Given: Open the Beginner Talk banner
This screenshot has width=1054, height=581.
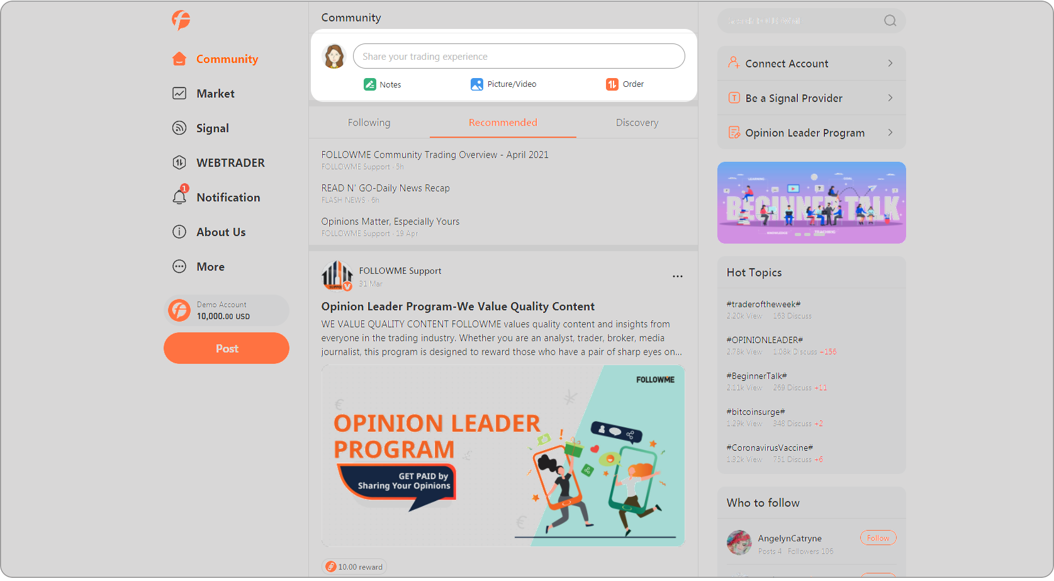Looking at the screenshot, I should click(x=812, y=203).
